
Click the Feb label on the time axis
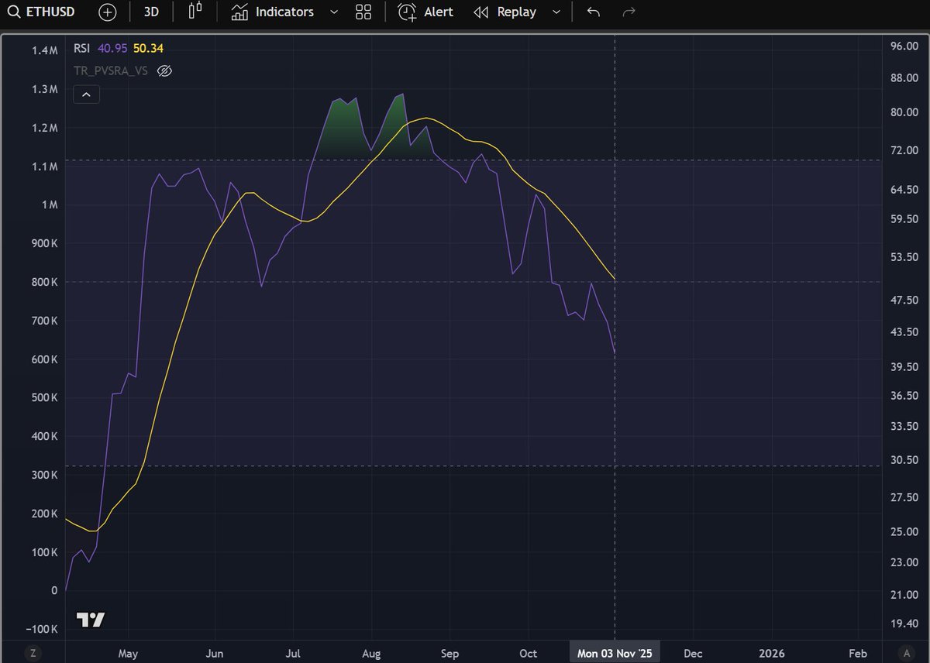pyautogui.click(x=858, y=653)
